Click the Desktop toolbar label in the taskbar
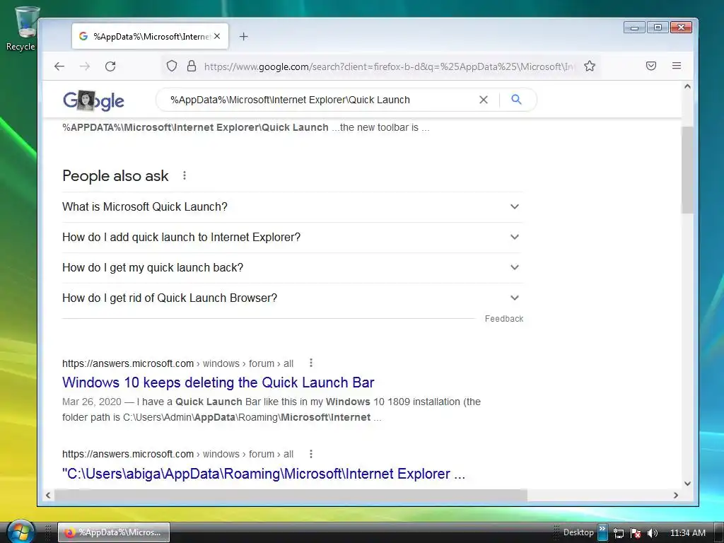Viewport: 724px width, 543px height. 578,532
